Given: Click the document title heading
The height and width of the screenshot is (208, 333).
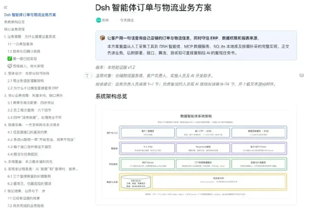Looking at the screenshot, I should click(153, 8).
